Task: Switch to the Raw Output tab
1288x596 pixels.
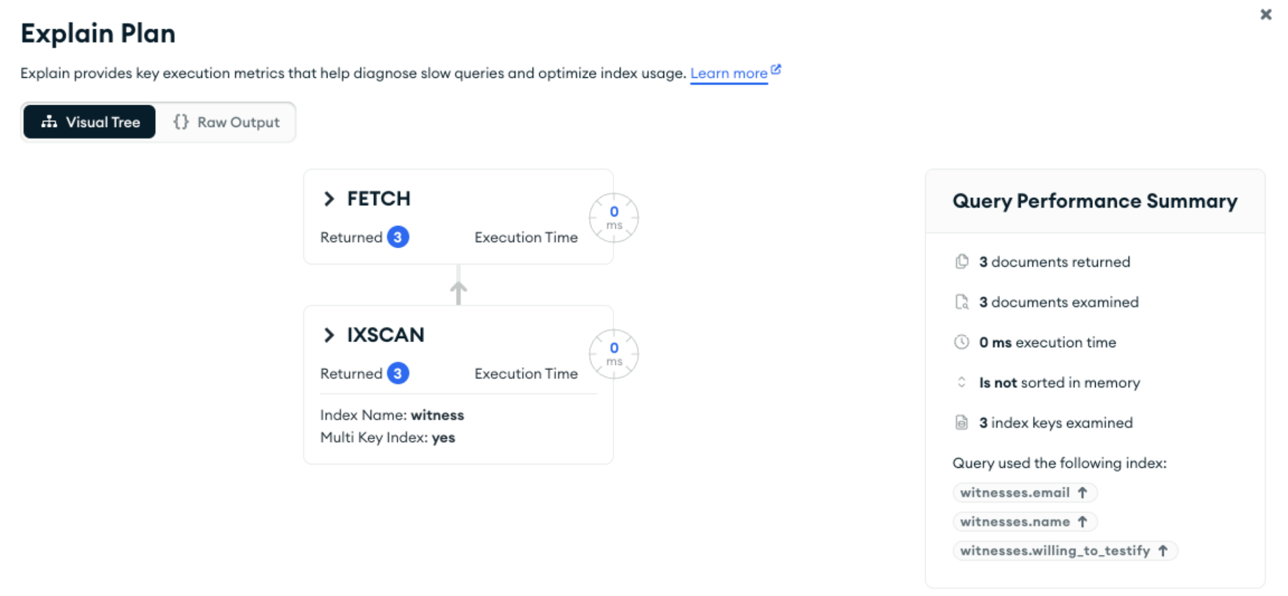Action: point(227,122)
